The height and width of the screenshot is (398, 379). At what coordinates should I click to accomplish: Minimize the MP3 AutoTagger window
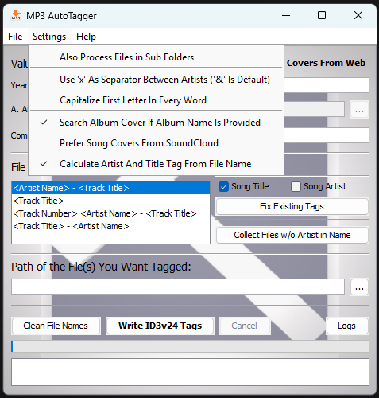click(286, 15)
